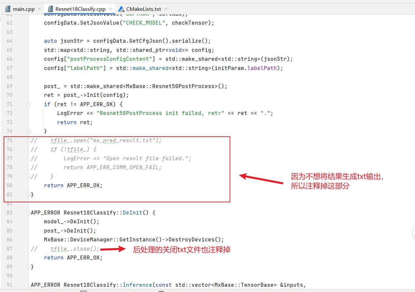Click line number 69 in the gutter
The width and height of the screenshot is (415, 292).
coord(9,86)
